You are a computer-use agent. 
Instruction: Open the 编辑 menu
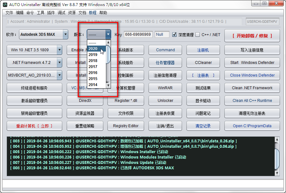click(x=20, y=13)
